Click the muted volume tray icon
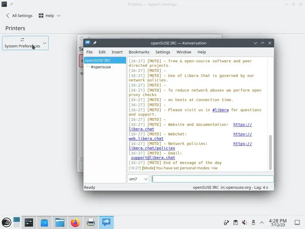305x229 pixels. (245, 222)
